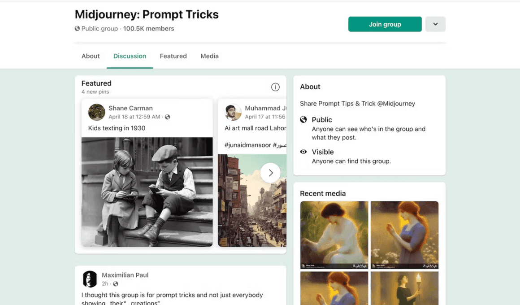Image resolution: width=520 pixels, height=305 pixels.
Task: Click privacy globe on Maximilian Paul's post
Action: pos(115,284)
